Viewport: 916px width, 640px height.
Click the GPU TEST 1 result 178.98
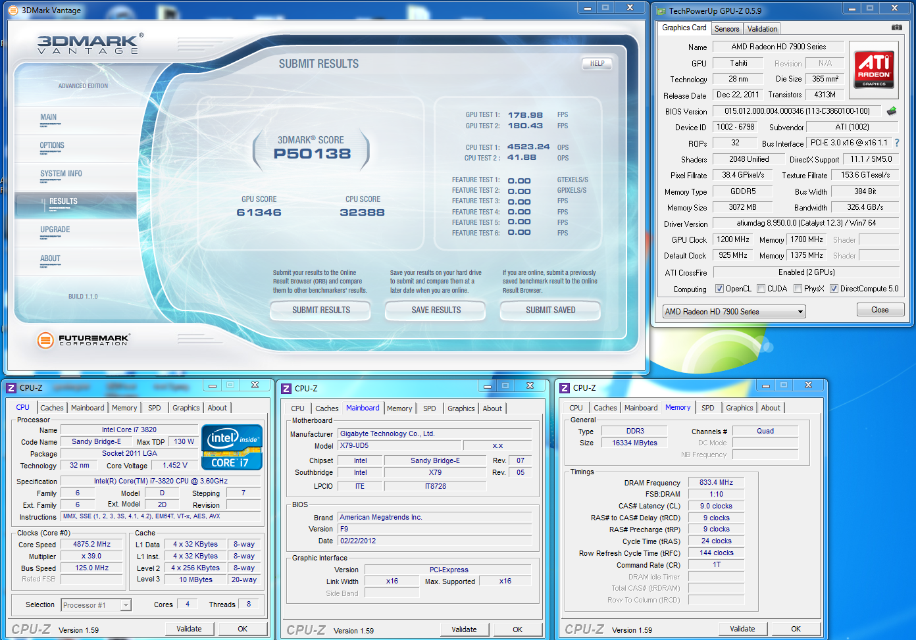coord(525,115)
